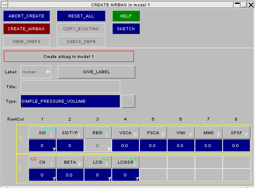
Task: Edit the LCID value field
Action: point(98,175)
